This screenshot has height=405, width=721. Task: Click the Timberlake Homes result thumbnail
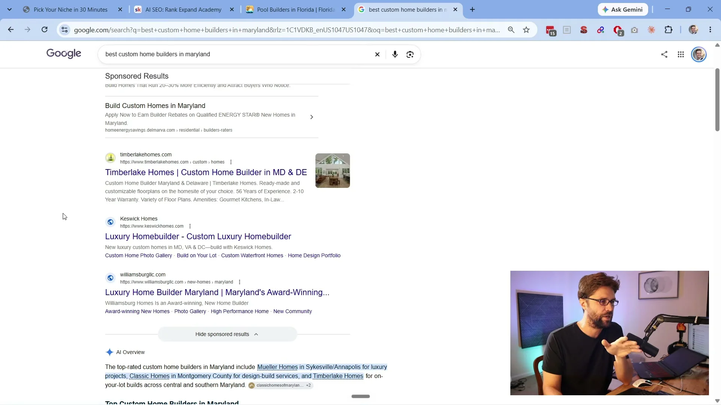coord(333,171)
